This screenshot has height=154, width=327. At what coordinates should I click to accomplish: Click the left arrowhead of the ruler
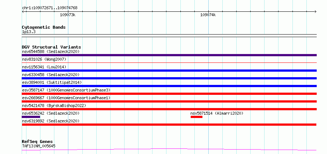click(x=23, y=11)
